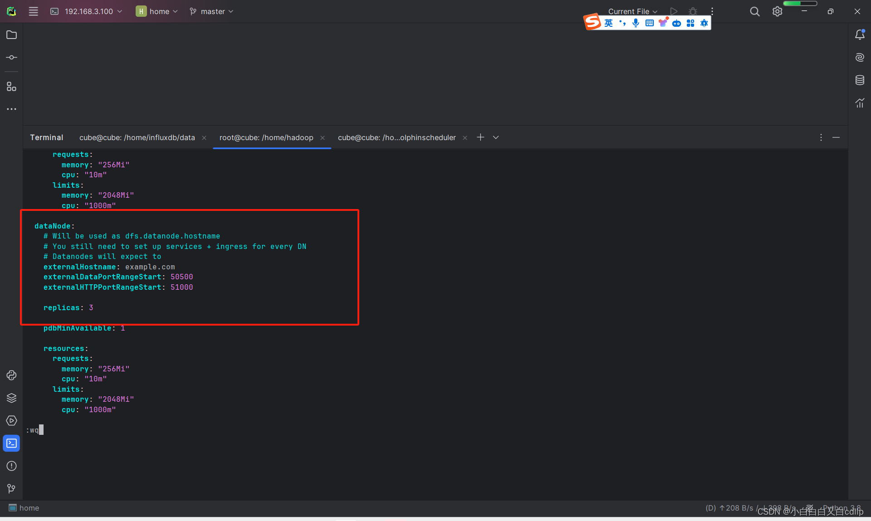Open IDE settings gear
The height and width of the screenshot is (521, 871).
pos(777,11)
